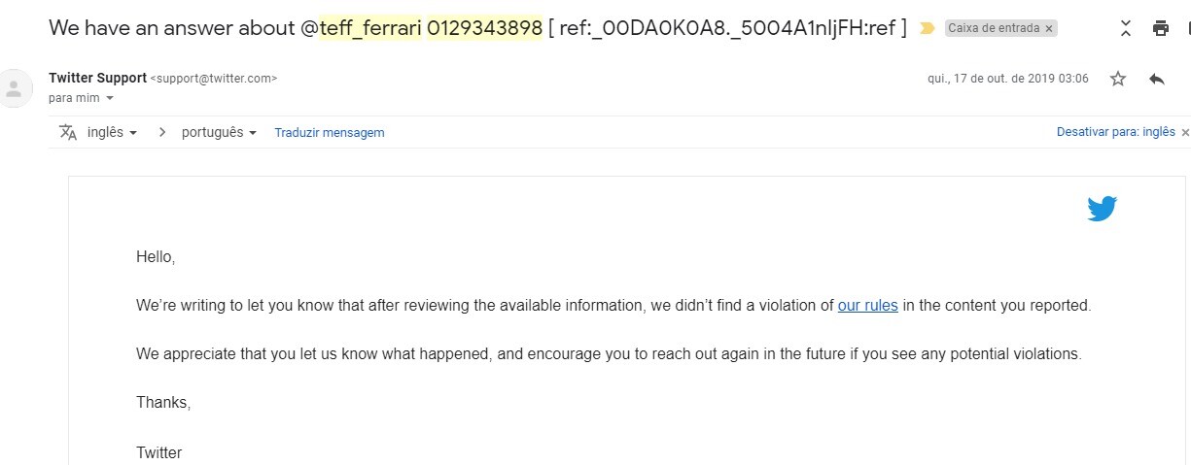The width and height of the screenshot is (1191, 465).
Task: Dismiss the translation bar with the X
Action: click(1184, 132)
